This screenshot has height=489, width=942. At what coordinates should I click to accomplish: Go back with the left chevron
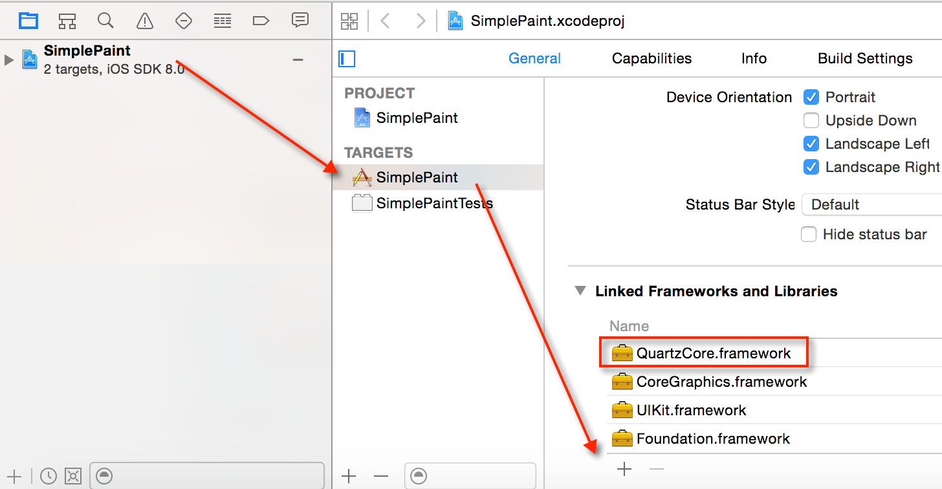[x=385, y=21]
